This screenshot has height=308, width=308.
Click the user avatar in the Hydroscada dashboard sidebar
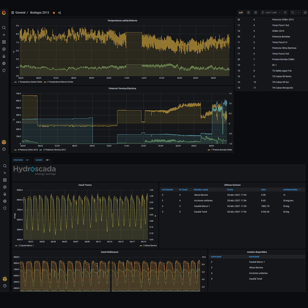(x=5, y=279)
